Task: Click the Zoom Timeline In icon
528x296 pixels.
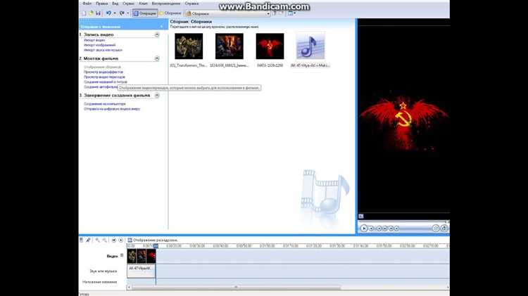Action: [97, 240]
